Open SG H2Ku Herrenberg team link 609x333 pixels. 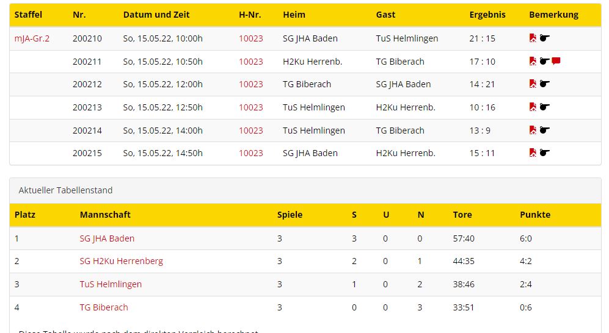point(121,261)
